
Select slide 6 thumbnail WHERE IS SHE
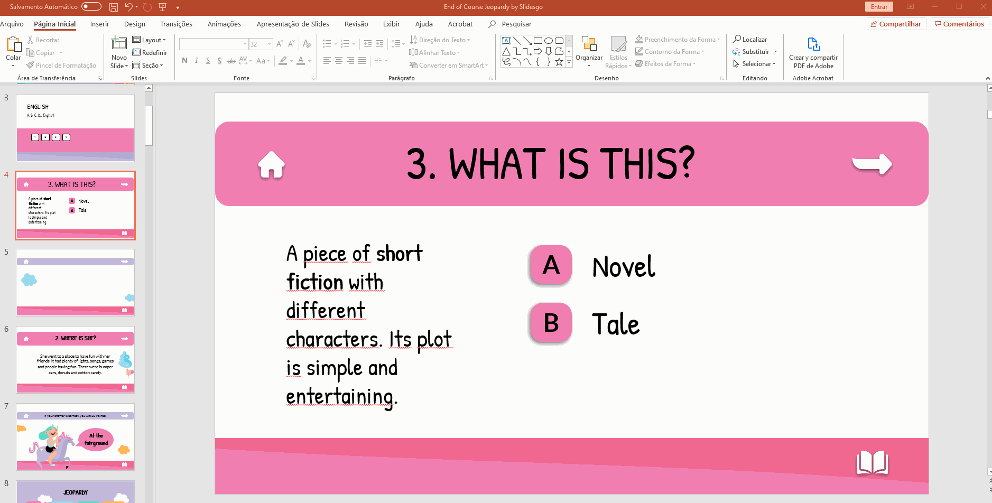[x=75, y=359]
